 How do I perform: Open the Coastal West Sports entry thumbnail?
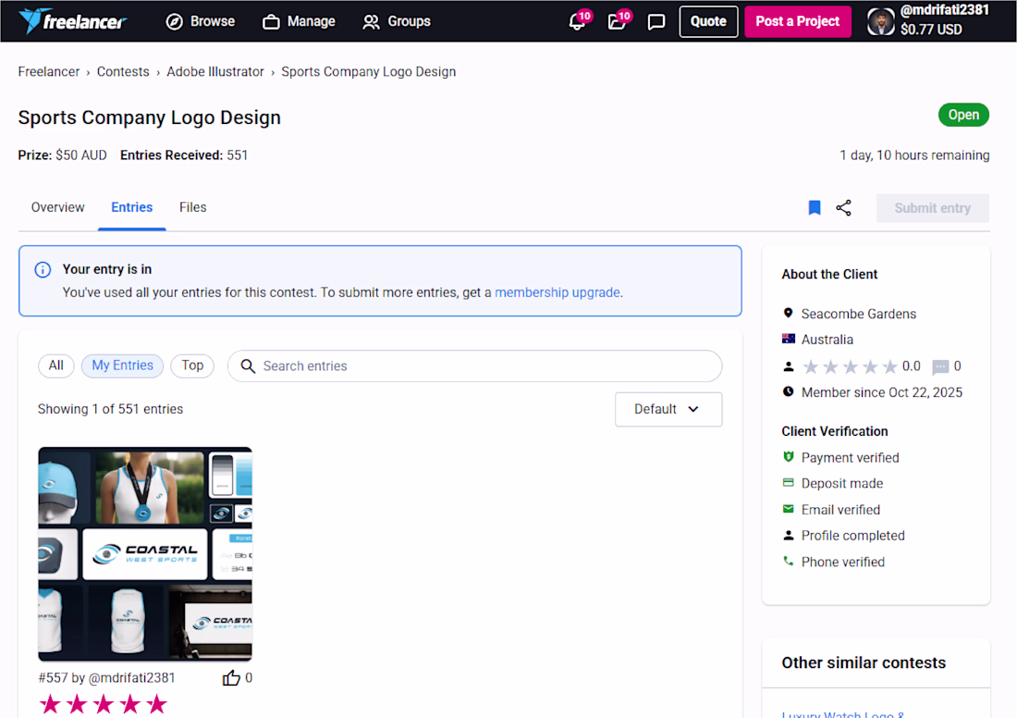[x=145, y=553]
